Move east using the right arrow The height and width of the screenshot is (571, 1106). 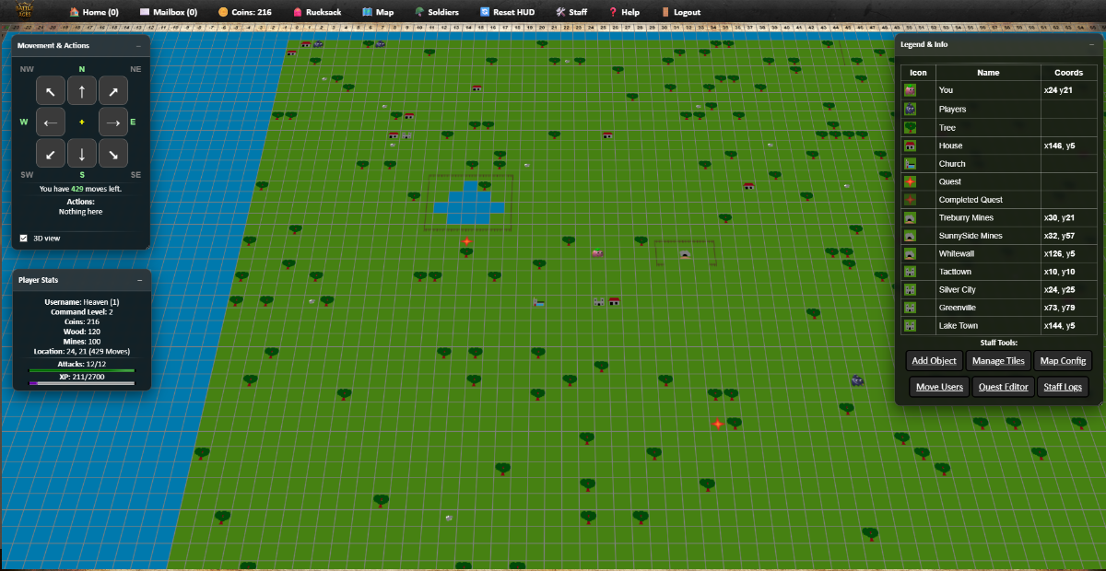(112, 122)
